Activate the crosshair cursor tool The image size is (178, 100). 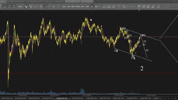pyautogui.click(x=41, y=7)
